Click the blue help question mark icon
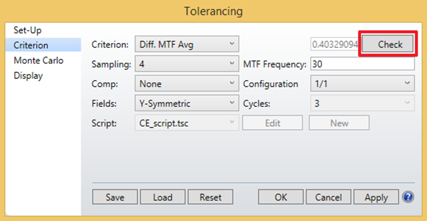427x221 pixels. point(408,197)
